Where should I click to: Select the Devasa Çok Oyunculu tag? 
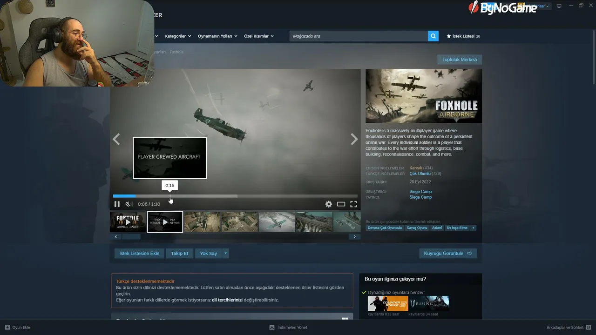(385, 228)
